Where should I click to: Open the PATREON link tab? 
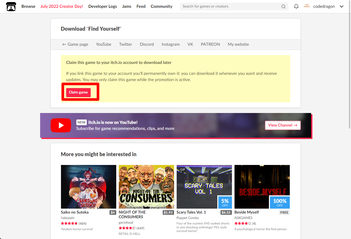210,44
